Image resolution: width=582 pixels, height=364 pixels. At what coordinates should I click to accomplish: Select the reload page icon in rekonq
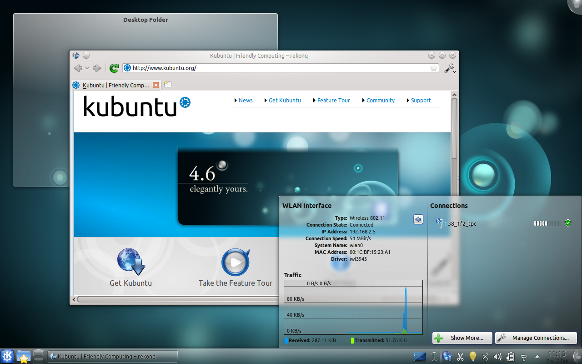[x=113, y=68]
